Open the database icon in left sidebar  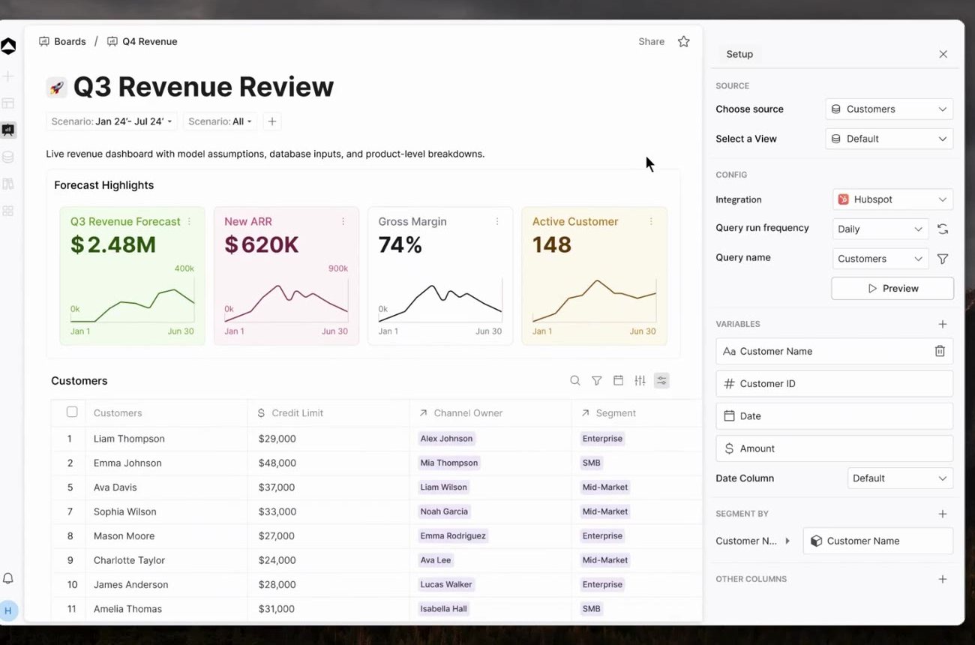[8, 157]
